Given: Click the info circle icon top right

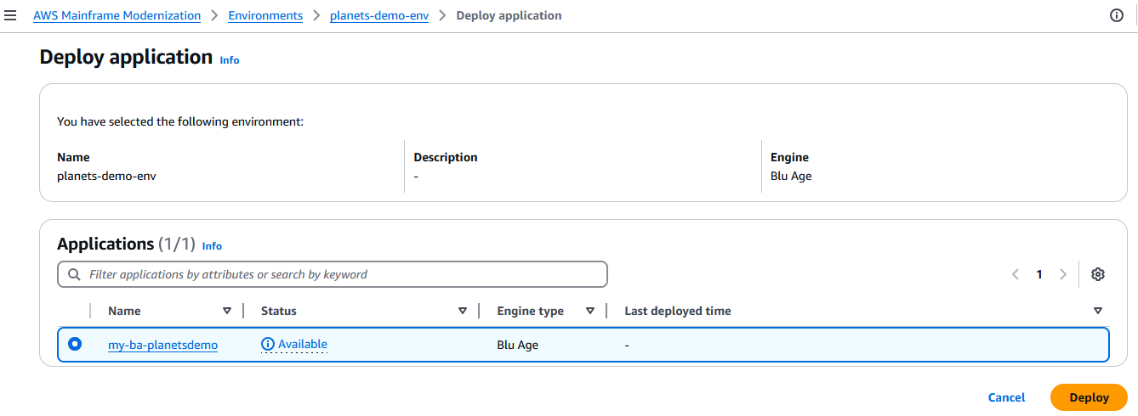Looking at the screenshot, I should [1117, 15].
